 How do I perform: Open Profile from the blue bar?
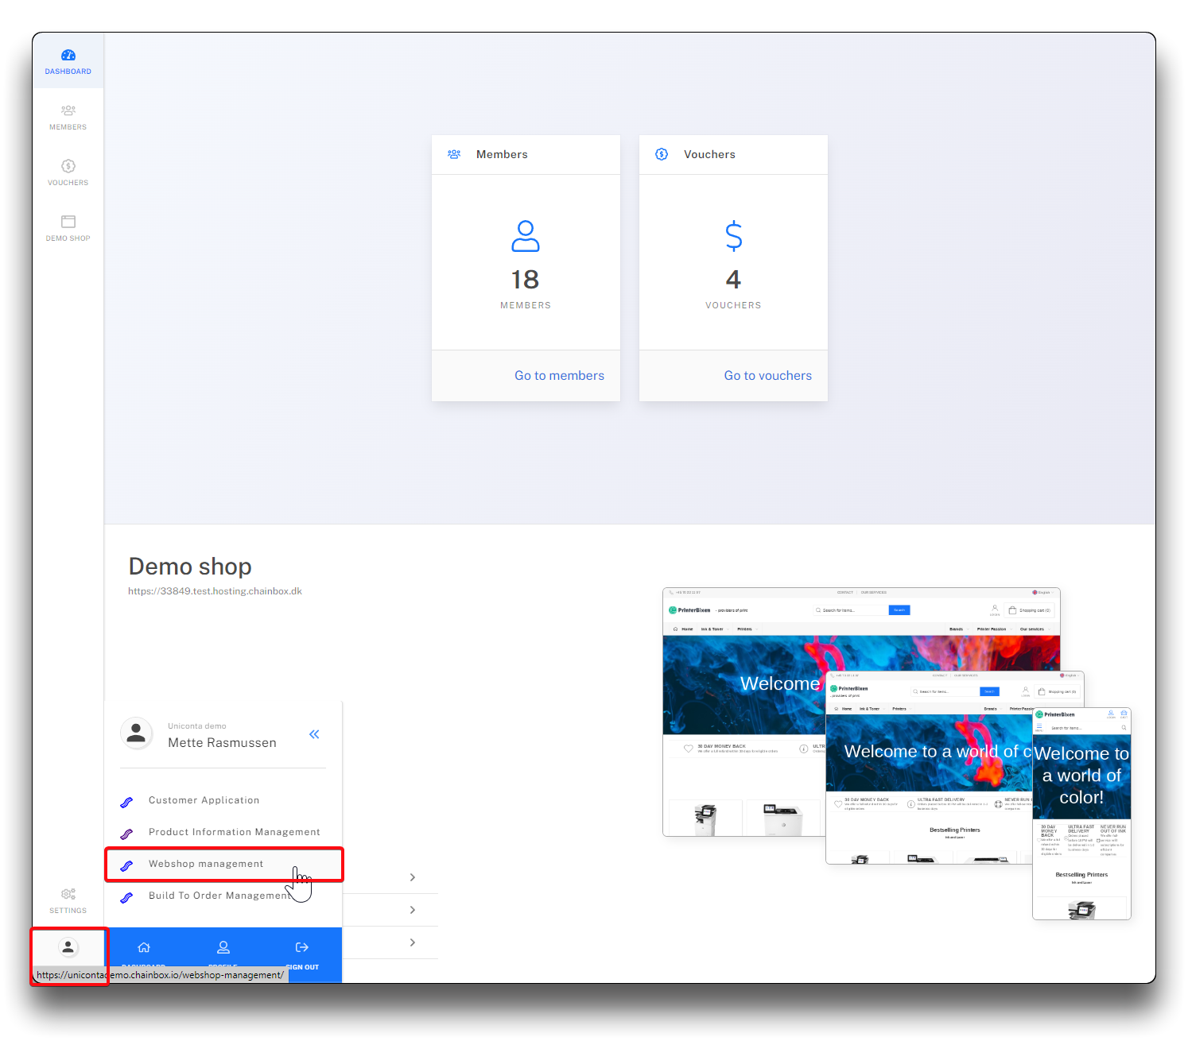(x=223, y=948)
